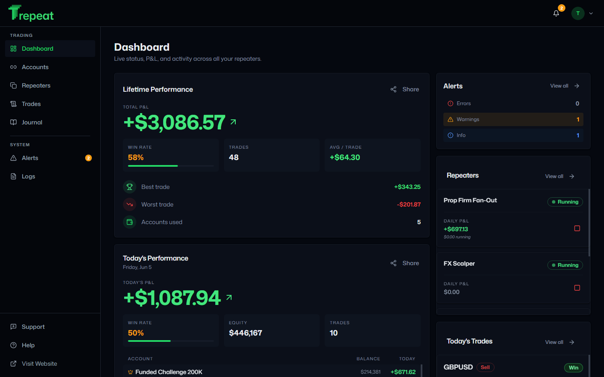The width and height of the screenshot is (604, 377).
Task: Click the Errors circle icon
Action: tap(450, 103)
